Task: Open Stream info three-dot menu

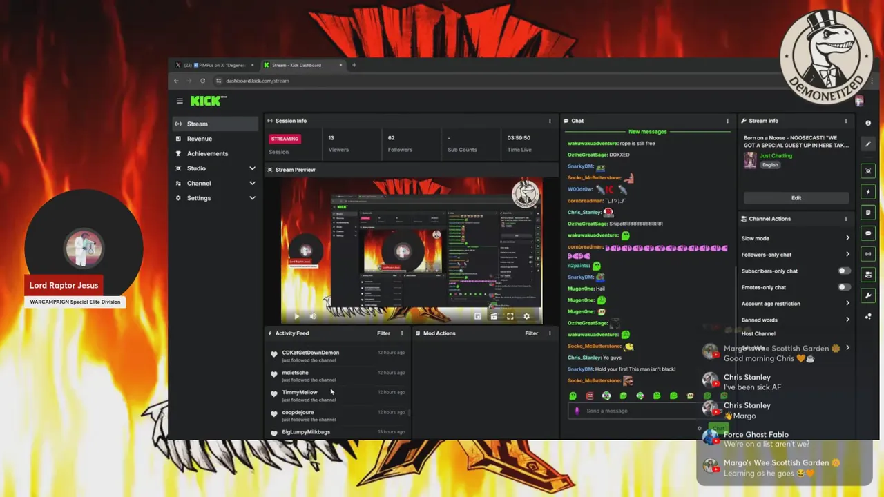Action: (846, 121)
